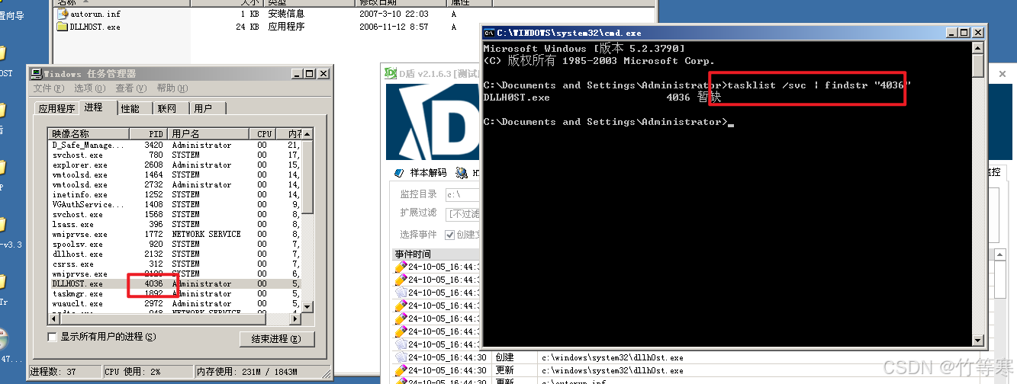Click the pencil icon of first event row
Image resolution: width=1017 pixels, height=384 pixels.
coord(401,267)
